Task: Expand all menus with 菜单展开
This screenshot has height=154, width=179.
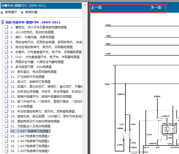Action: pos(11,12)
